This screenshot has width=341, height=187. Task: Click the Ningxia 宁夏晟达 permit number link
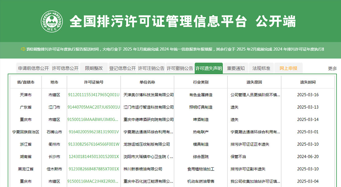pyautogui.click(x=94, y=132)
